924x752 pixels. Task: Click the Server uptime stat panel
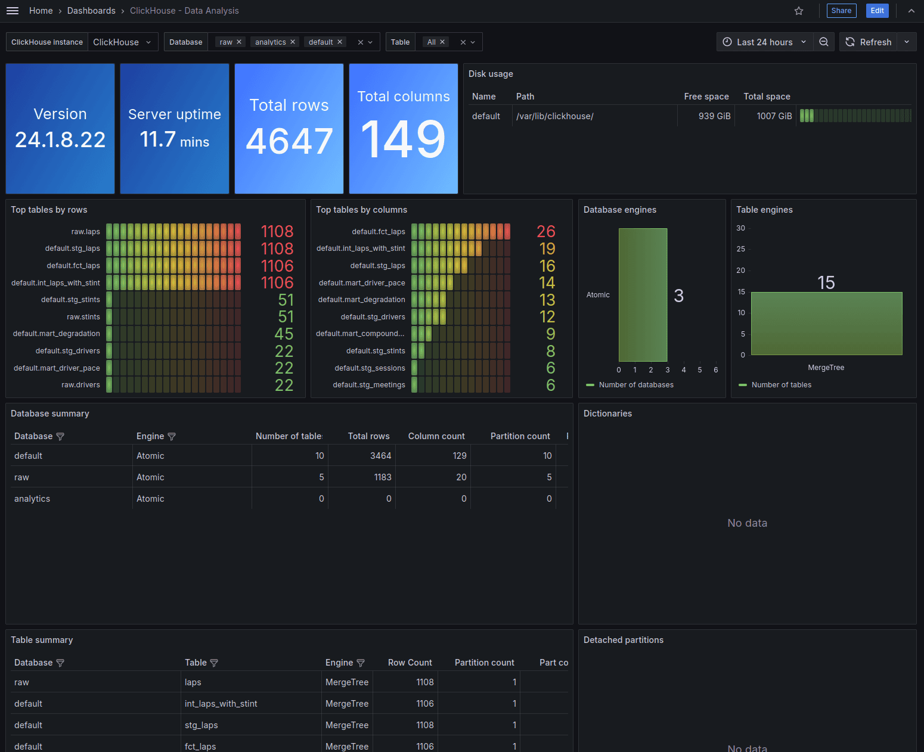coord(175,129)
